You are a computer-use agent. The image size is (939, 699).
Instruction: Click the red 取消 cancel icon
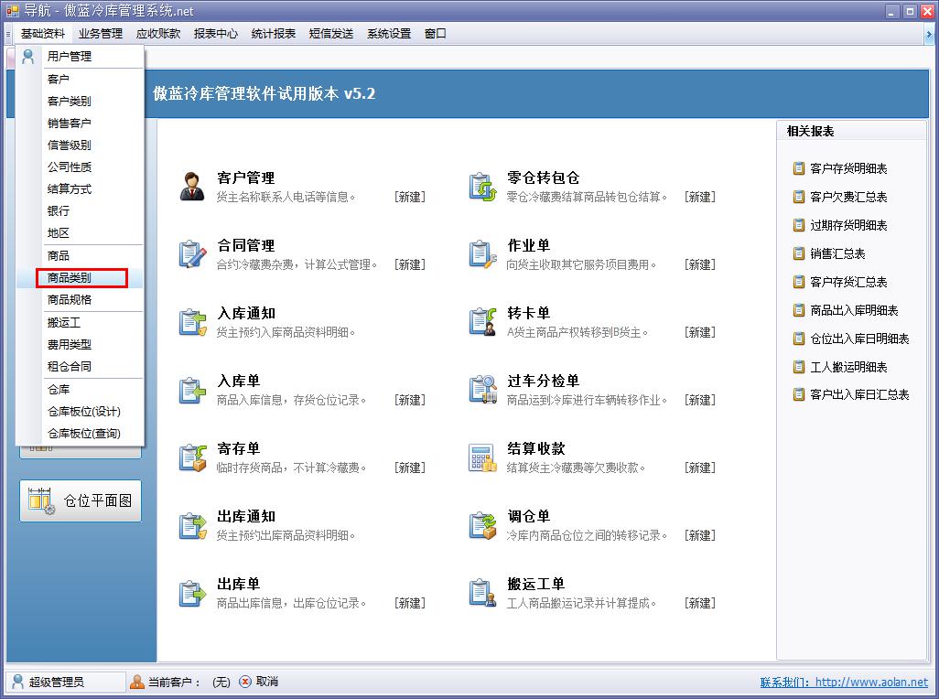[x=245, y=682]
